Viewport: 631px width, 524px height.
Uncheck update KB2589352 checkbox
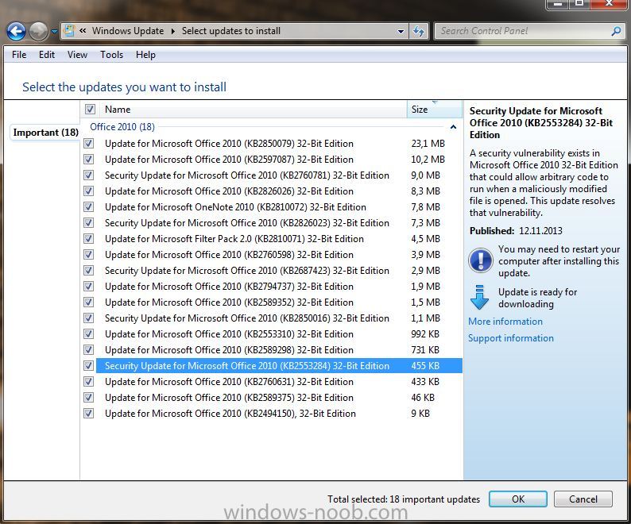[88, 302]
